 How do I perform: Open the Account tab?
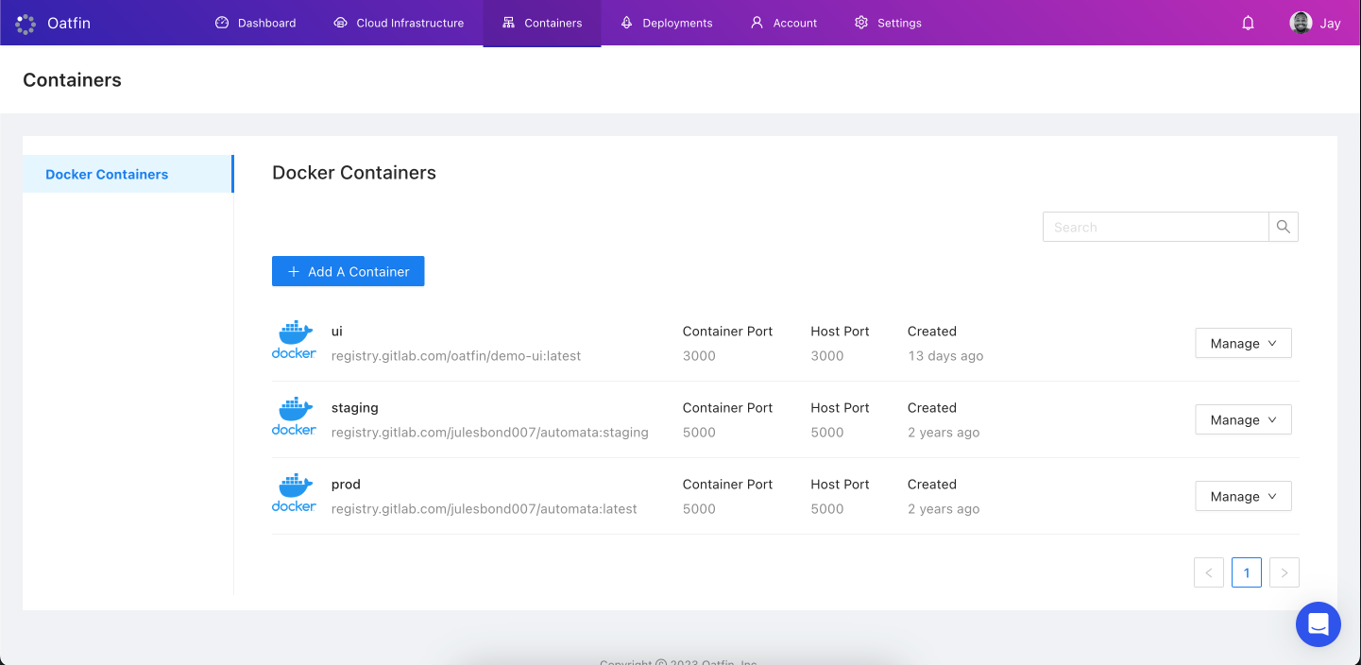pyautogui.click(x=784, y=23)
